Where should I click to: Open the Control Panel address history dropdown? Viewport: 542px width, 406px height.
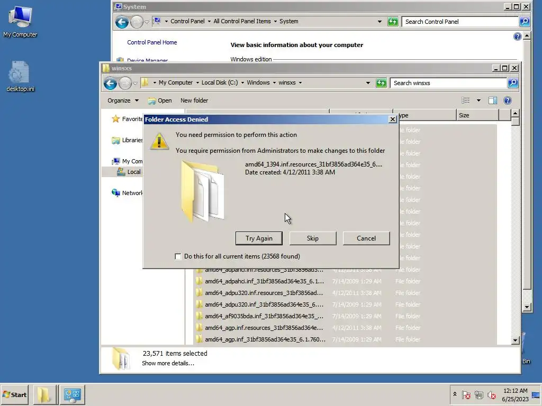click(380, 21)
